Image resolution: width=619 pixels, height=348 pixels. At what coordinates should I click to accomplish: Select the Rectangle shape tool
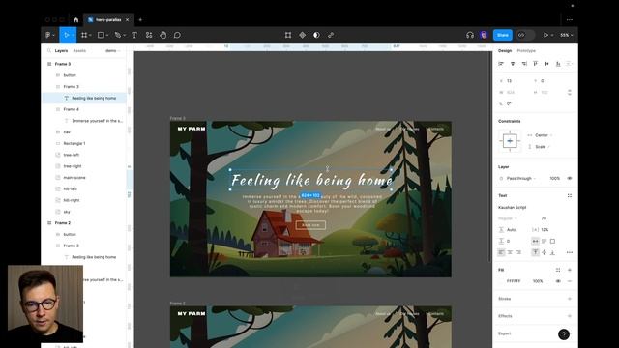pos(101,35)
